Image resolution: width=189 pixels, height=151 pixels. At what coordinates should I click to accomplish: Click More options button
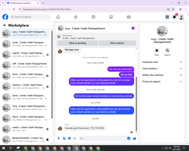pyautogui.click(x=117, y=43)
